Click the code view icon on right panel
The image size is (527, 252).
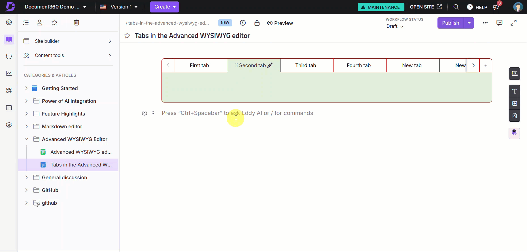coord(515,74)
